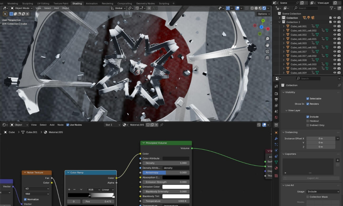Switch to the Animation workspace tab
This screenshot has width=343, height=206.
tap(92, 3)
